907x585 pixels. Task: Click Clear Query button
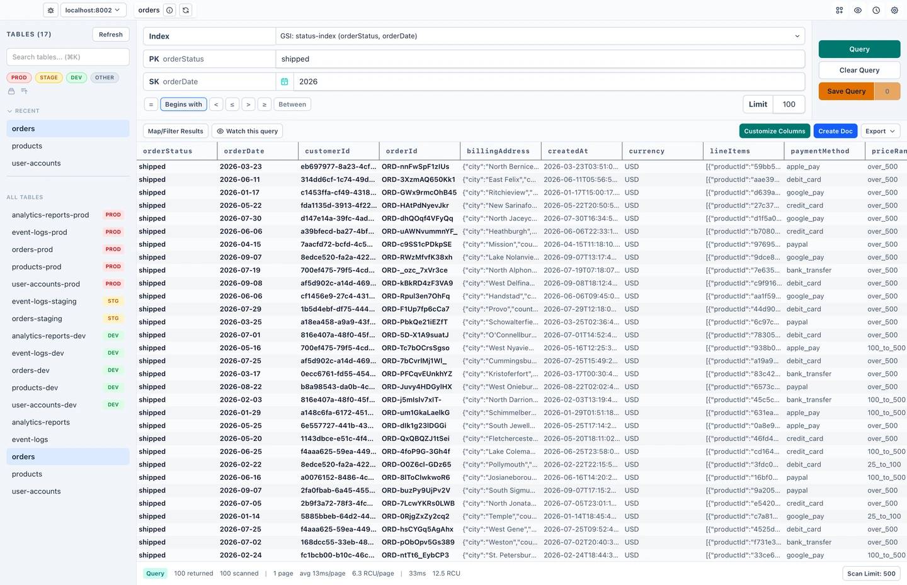(859, 70)
